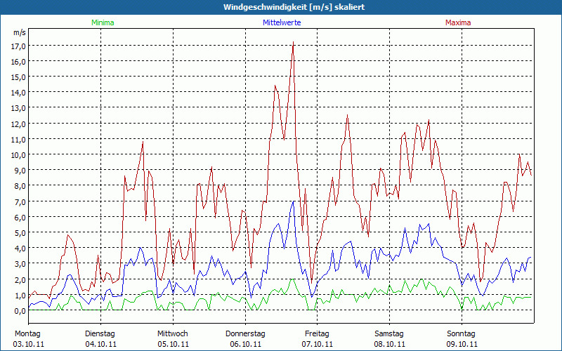Screen dimensions: 562x351
Task: Click the Donnerstag day label
Action: (245, 333)
